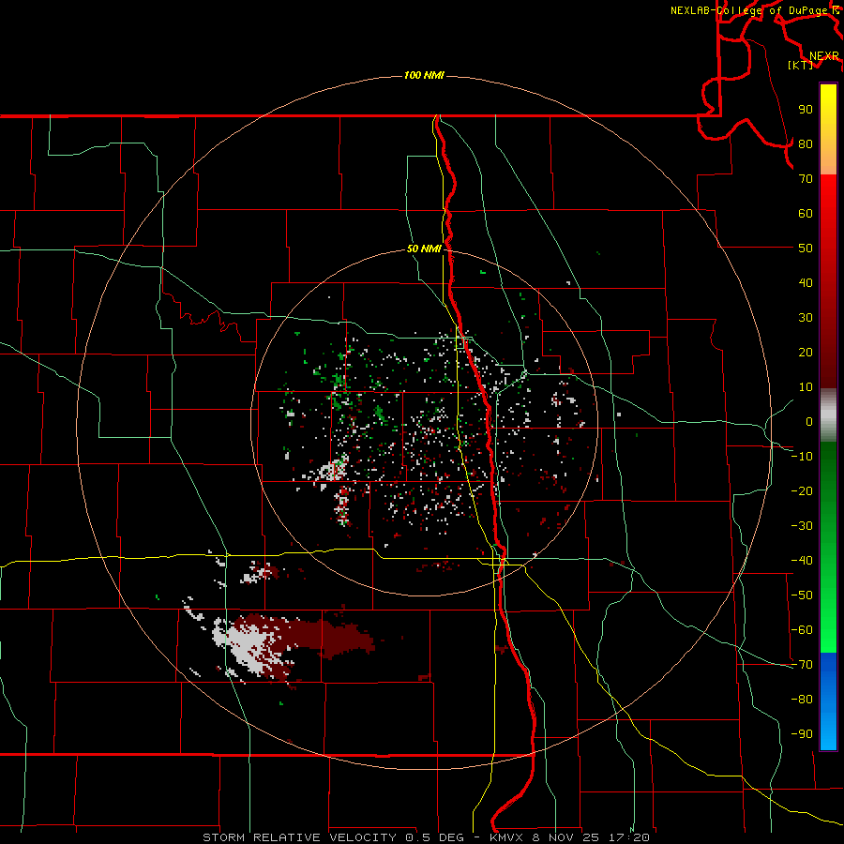Pick the green segment of the color bar
This screenshot has width=844, height=844.
pyautogui.click(x=828, y=547)
